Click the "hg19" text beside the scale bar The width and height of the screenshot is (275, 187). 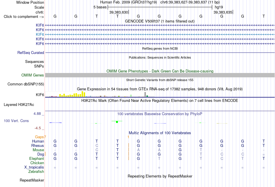tap(219, 7)
